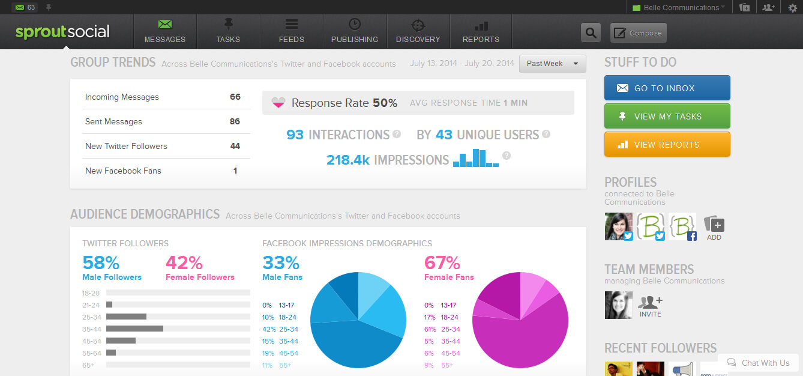803x376 pixels.
Task: Click the pin icon in top bar
Action: 49,7
